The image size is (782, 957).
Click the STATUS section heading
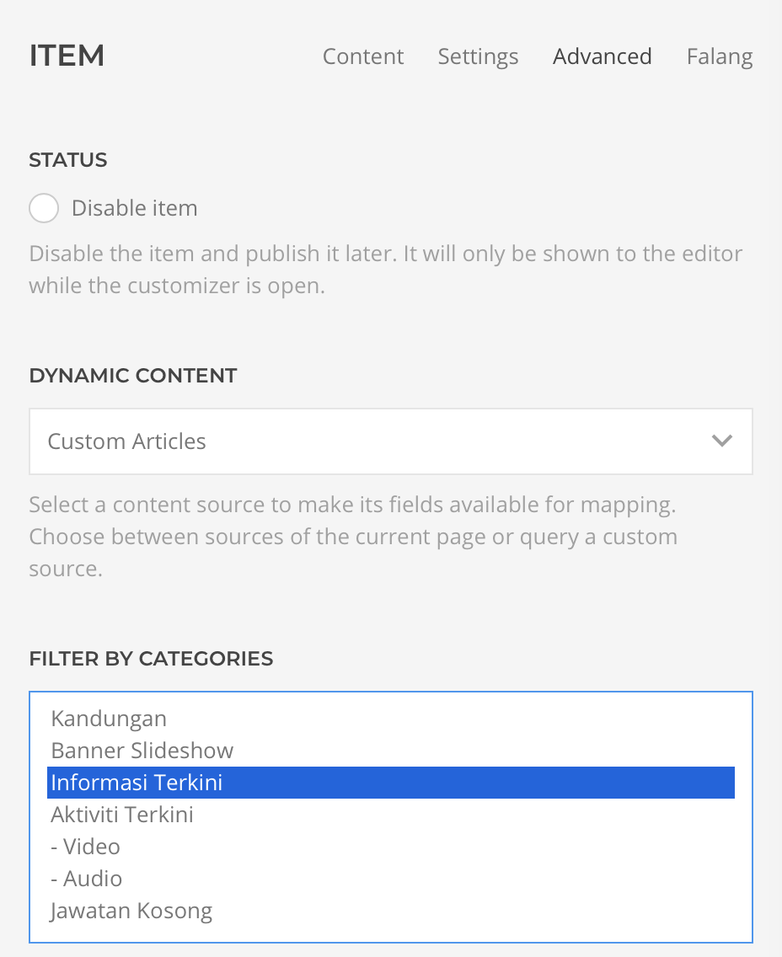click(x=67, y=160)
